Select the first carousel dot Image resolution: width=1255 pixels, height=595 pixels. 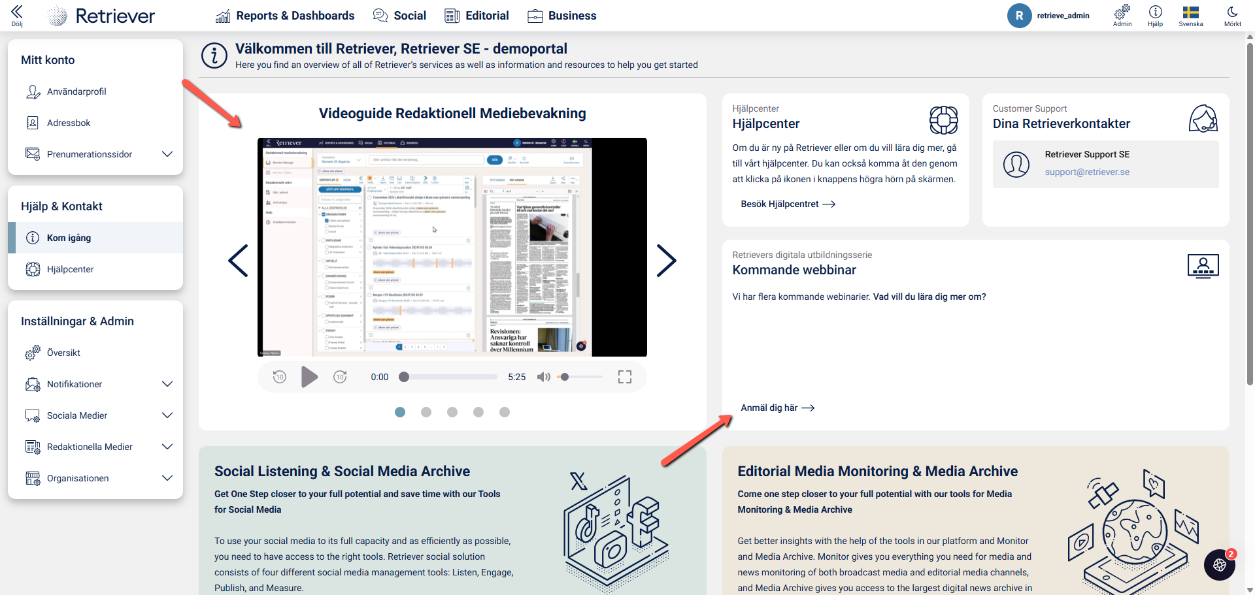(400, 412)
